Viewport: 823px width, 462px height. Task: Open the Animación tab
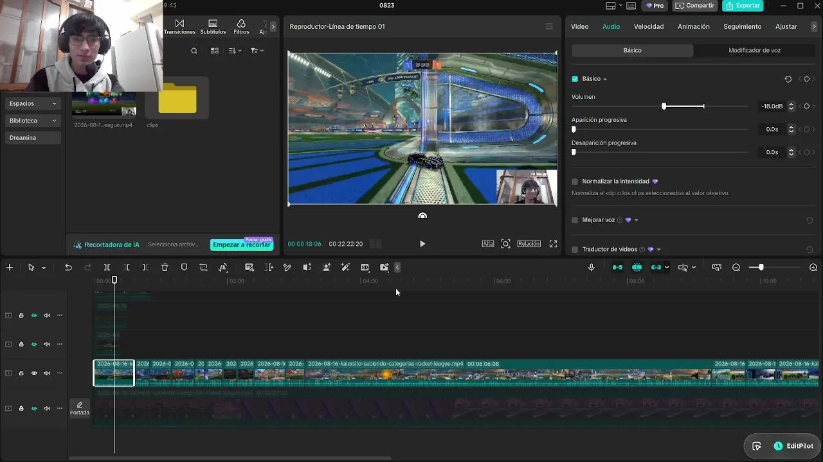[x=694, y=26]
